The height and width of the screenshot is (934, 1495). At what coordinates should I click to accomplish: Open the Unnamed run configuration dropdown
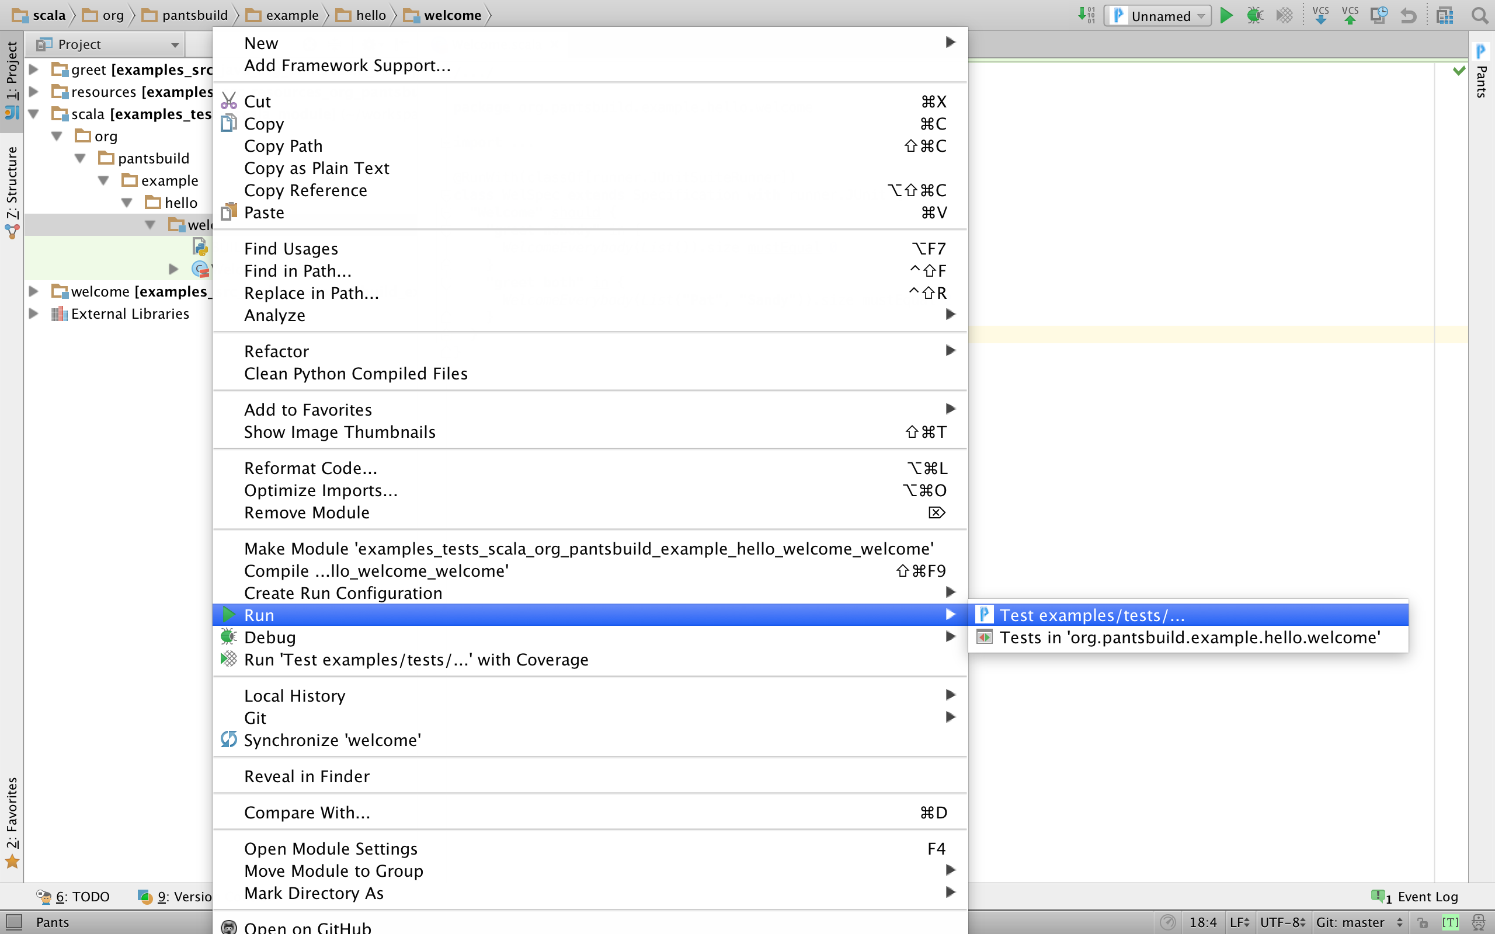point(1158,15)
